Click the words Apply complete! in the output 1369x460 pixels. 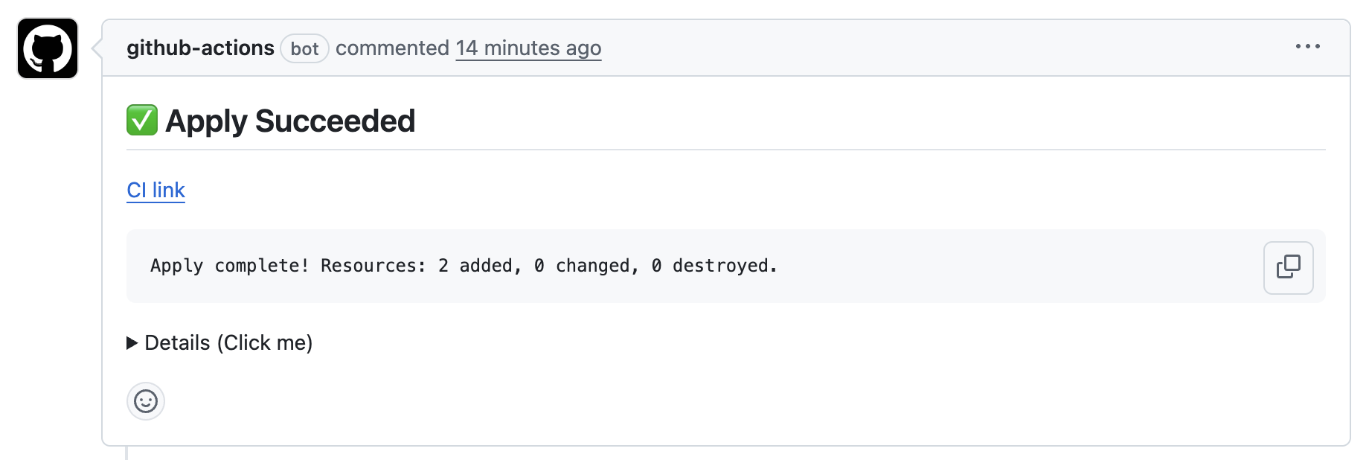(x=230, y=266)
